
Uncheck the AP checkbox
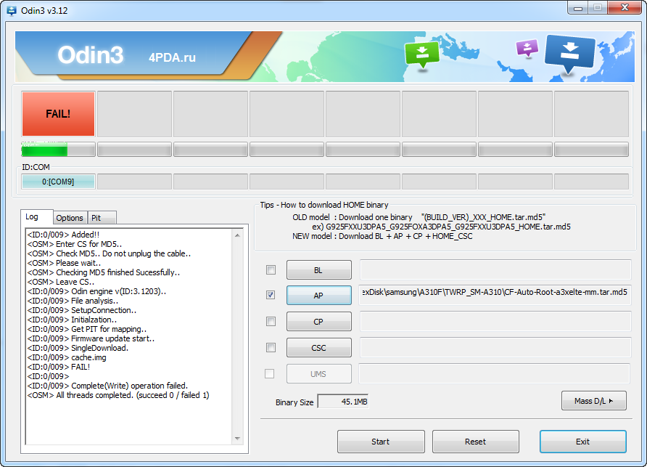coord(271,296)
